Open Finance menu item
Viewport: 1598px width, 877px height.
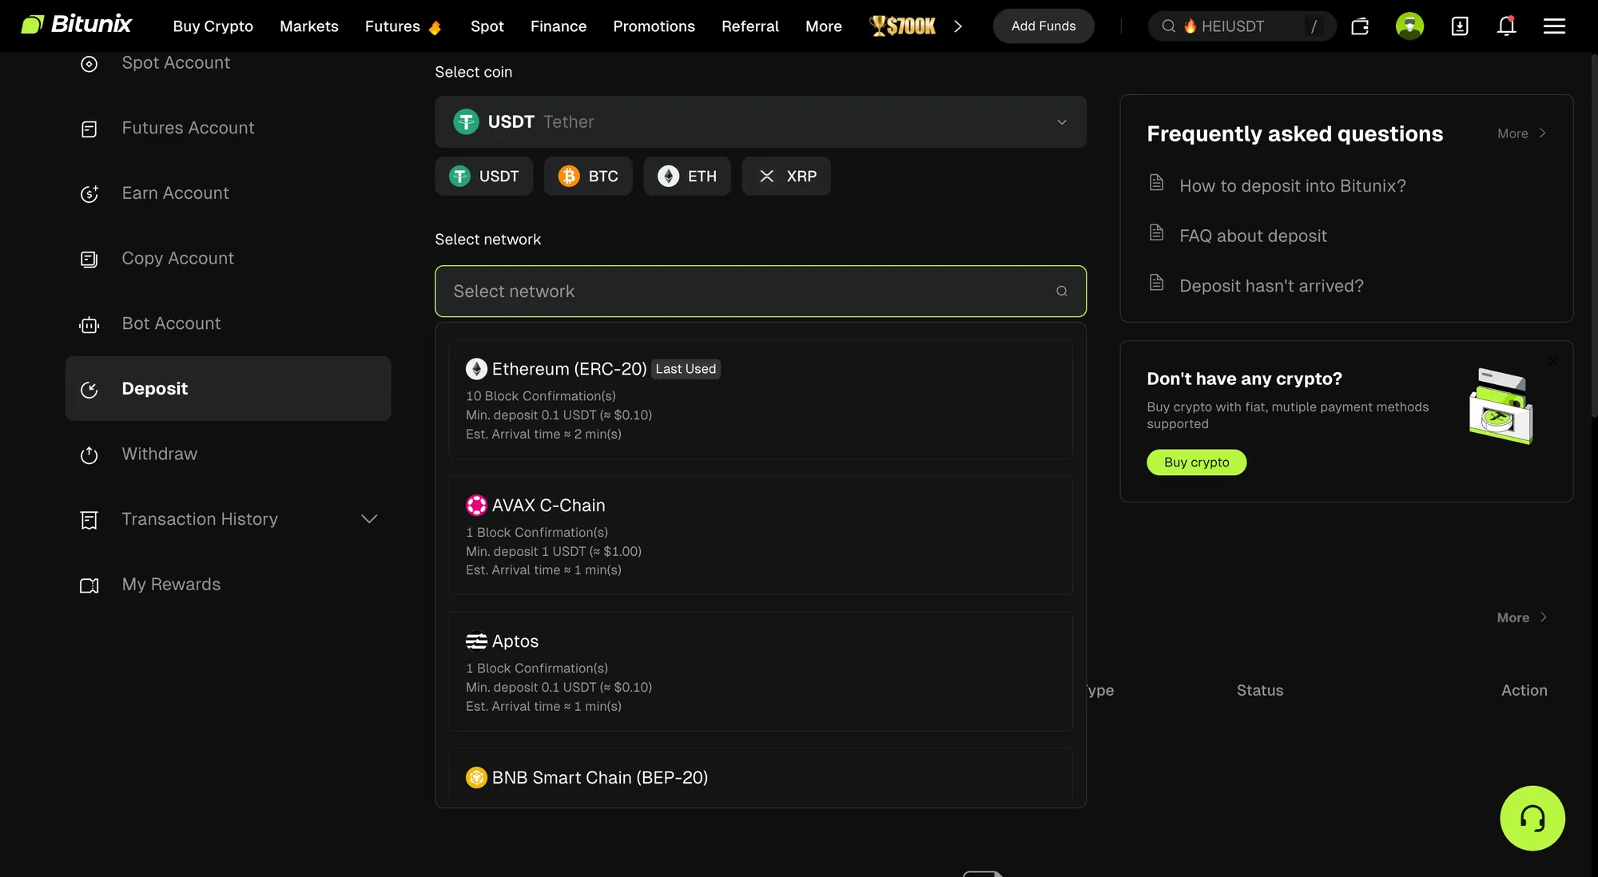pyautogui.click(x=558, y=26)
